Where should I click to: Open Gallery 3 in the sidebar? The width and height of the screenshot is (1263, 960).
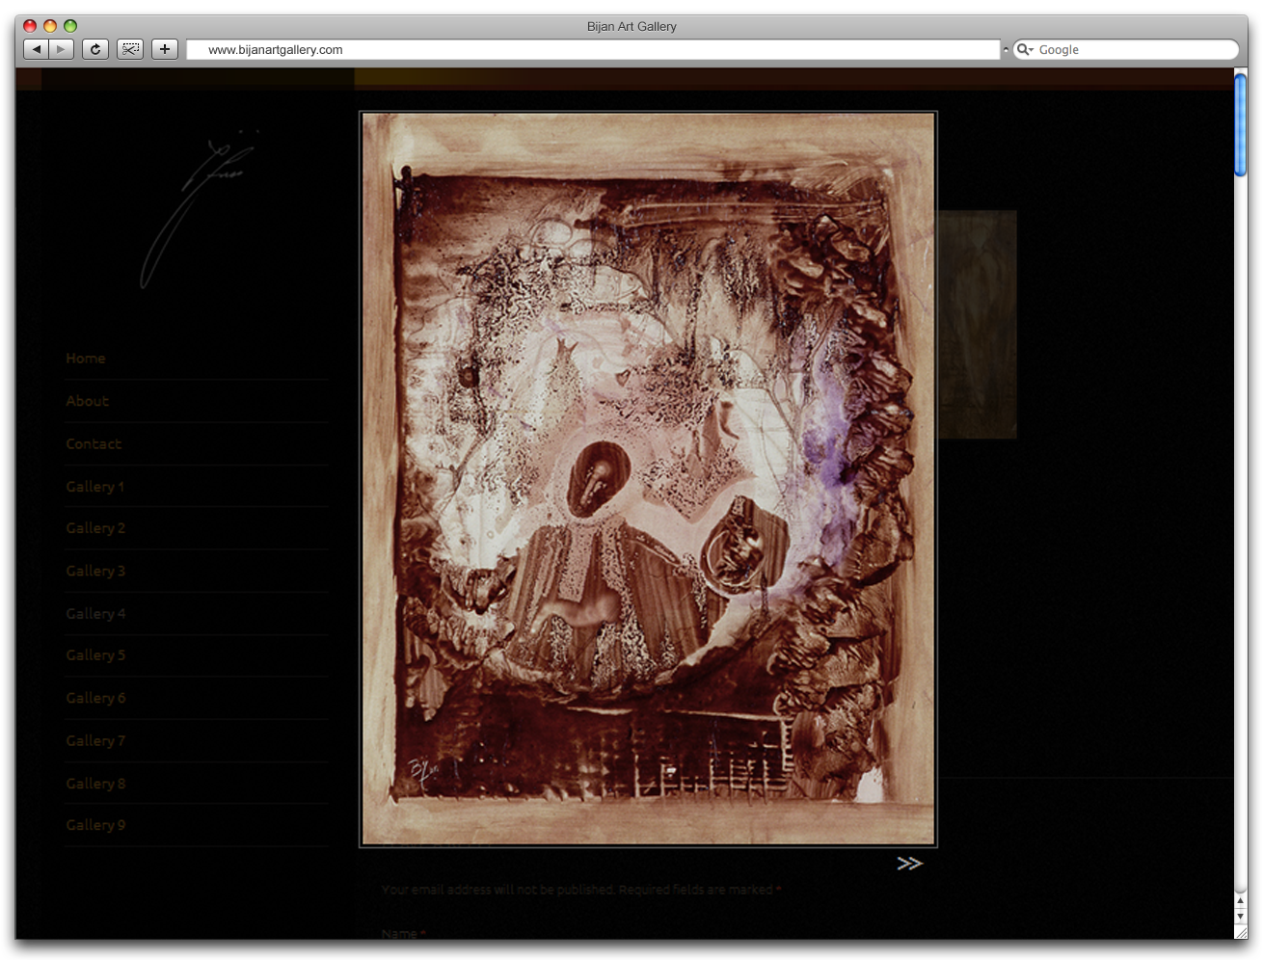coord(95,572)
